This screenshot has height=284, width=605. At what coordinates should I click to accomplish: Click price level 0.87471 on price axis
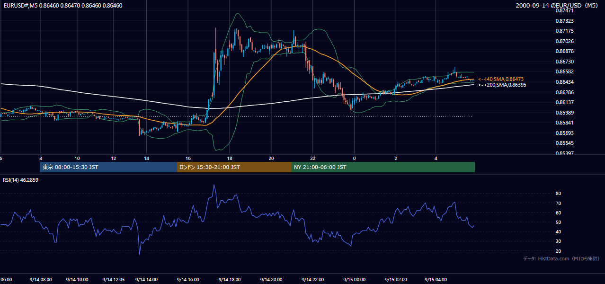[565, 10]
